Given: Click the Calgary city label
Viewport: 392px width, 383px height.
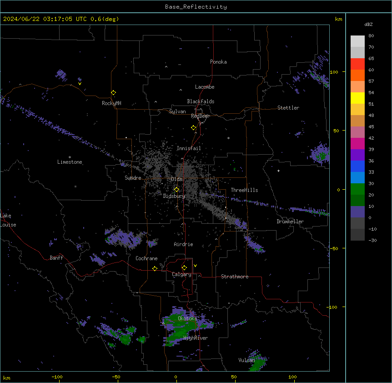Looking at the screenshot, I should pyautogui.click(x=182, y=274).
